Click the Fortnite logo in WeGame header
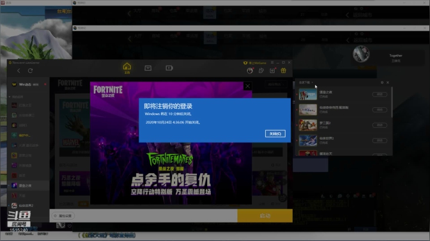The image size is (430, 241). [x=70, y=84]
